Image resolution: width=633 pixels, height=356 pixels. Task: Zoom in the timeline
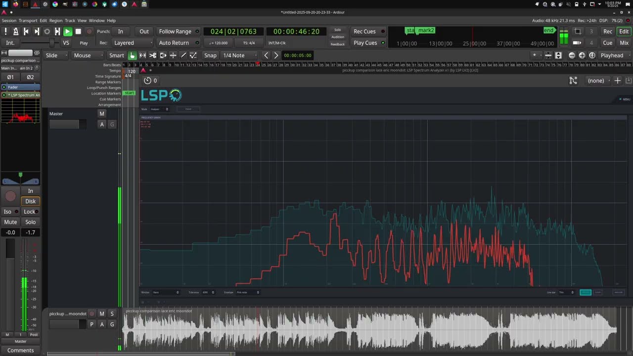click(582, 55)
